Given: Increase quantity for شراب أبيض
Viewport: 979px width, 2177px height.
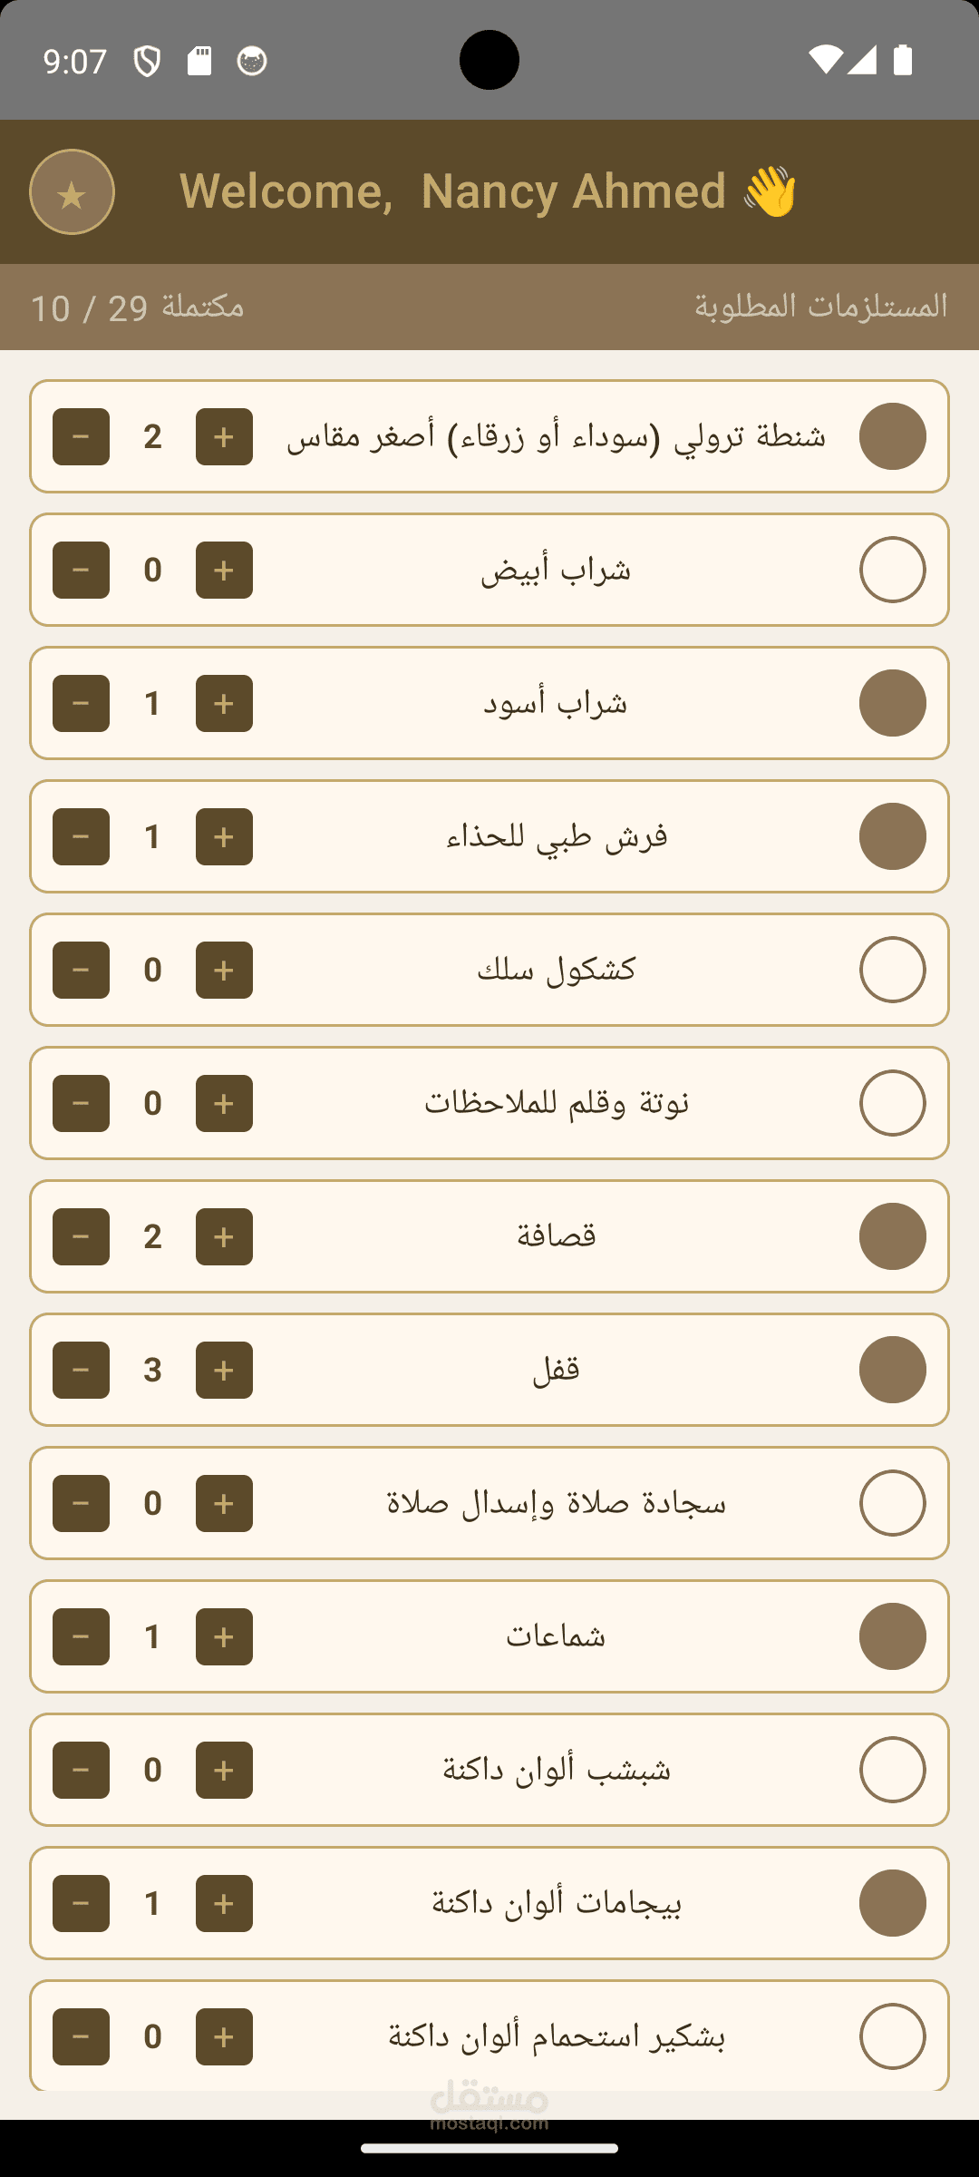Looking at the screenshot, I should click(224, 570).
